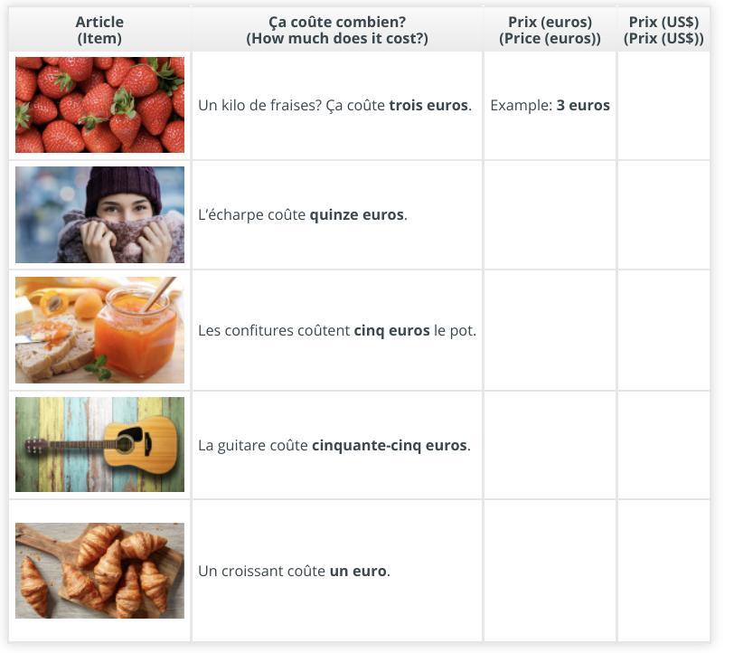Click euro price cell for the scarf

[x=550, y=214]
